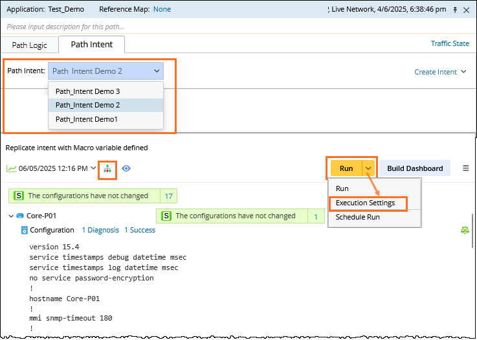This screenshot has height=340, width=477.
Task: Open the Run button dropdown arrow
Action: coord(368,168)
